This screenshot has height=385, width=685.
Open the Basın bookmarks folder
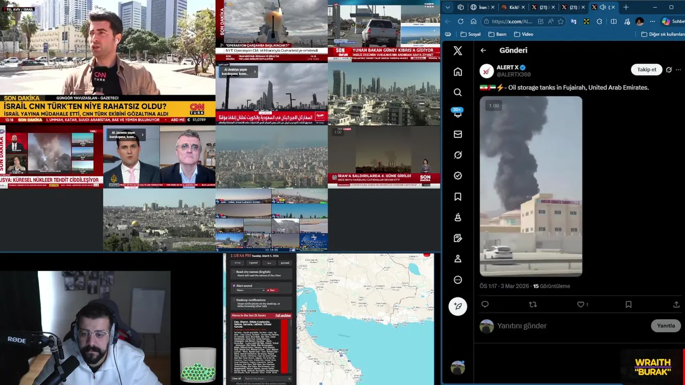tap(497, 34)
